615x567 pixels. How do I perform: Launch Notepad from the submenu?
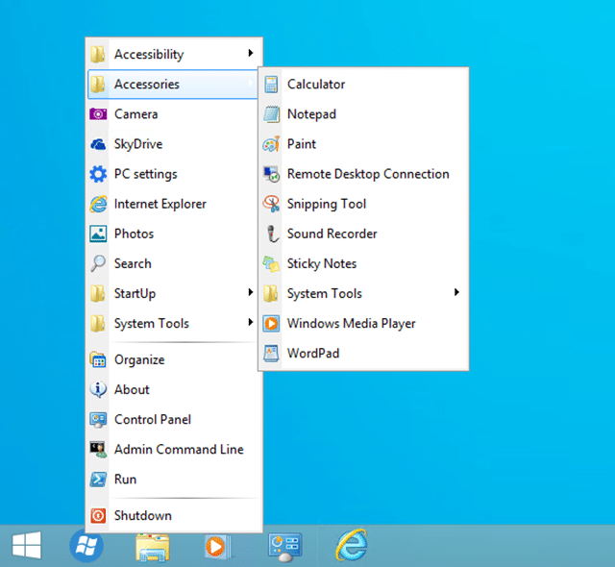tap(311, 114)
